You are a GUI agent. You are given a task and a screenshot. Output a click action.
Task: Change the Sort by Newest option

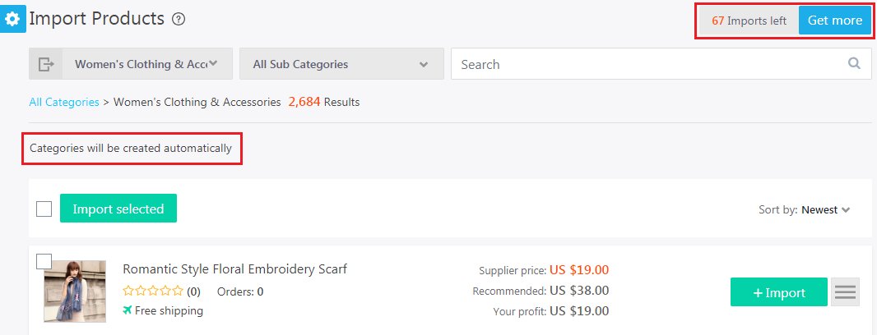[x=825, y=210]
